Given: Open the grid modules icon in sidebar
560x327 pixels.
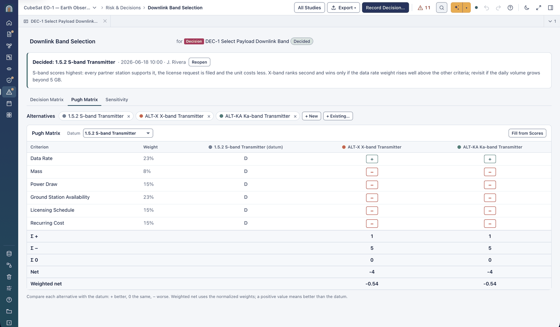Looking at the screenshot, I should [x=9, y=115].
